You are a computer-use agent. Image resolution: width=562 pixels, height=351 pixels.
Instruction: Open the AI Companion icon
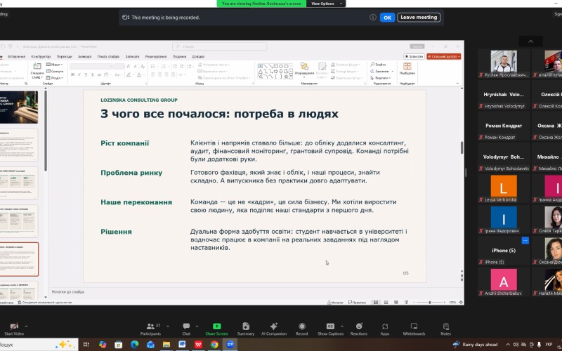coord(274,326)
